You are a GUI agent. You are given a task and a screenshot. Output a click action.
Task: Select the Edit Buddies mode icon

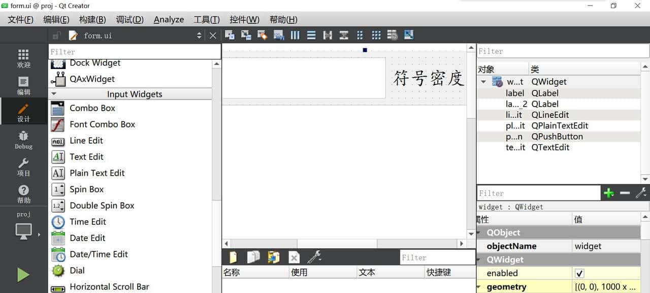pos(261,35)
